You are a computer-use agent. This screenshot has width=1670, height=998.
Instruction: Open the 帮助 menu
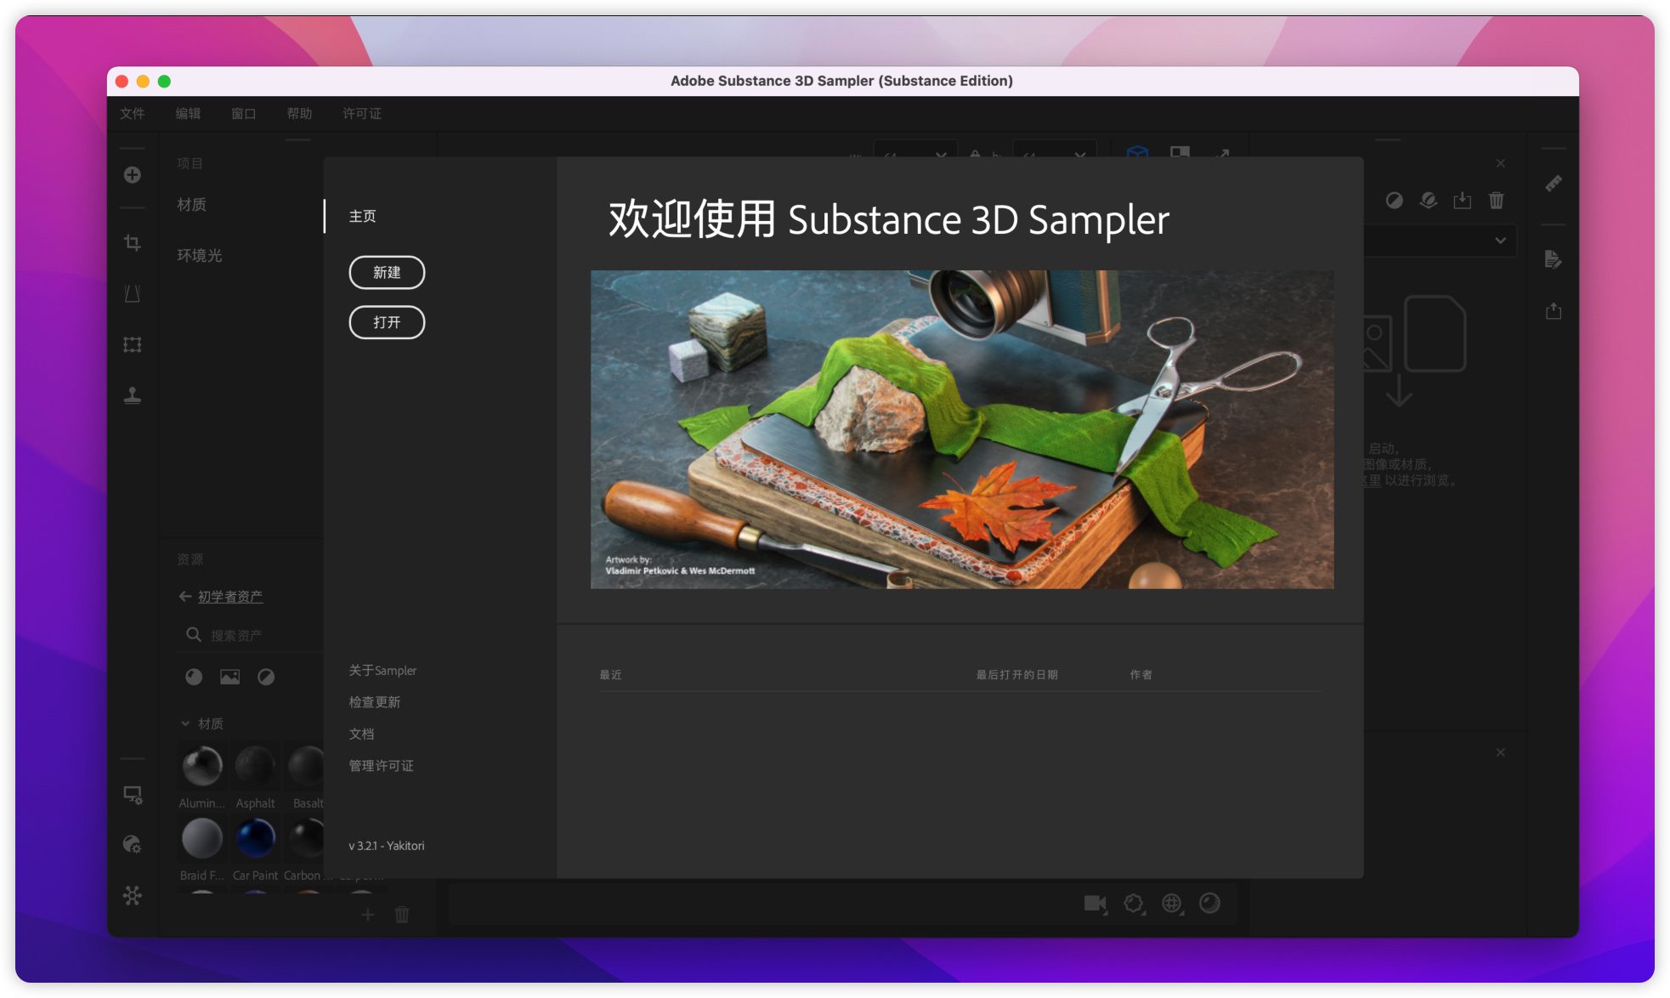(x=299, y=114)
